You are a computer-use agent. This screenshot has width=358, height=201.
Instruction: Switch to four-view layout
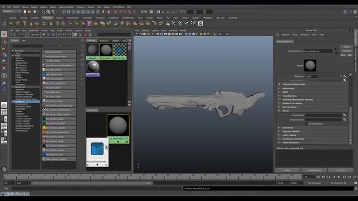tap(4, 112)
